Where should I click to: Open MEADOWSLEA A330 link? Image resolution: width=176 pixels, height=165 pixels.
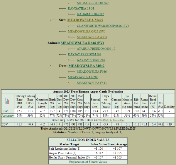(92, 37)
